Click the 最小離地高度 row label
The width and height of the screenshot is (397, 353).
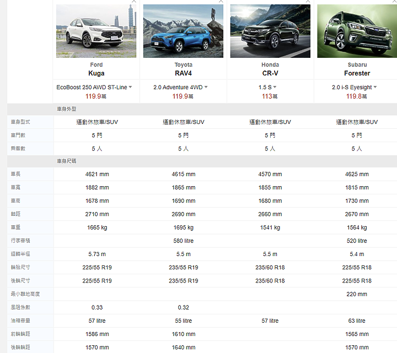[x=25, y=294]
